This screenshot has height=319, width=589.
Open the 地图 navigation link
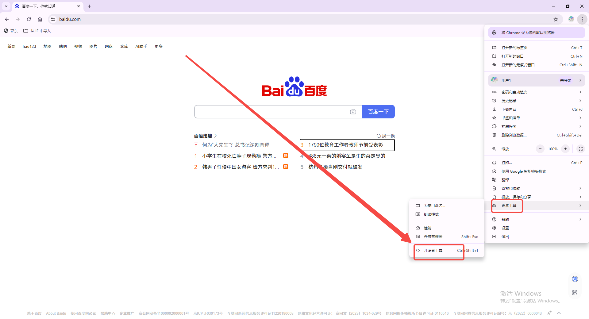pyautogui.click(x=48, y=46)
